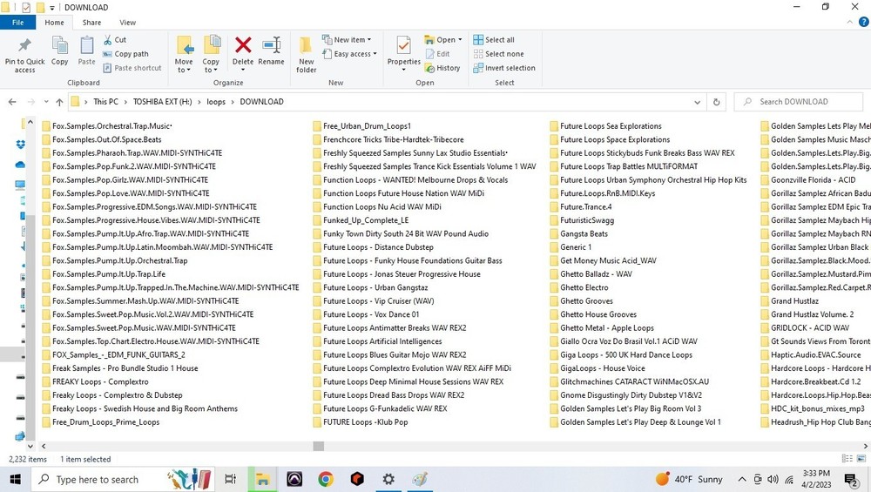Select folder Future Loops Sea Explorations
Image resolution: width=871 pixels, height=492 pixels.
click(x=606, y=126)
